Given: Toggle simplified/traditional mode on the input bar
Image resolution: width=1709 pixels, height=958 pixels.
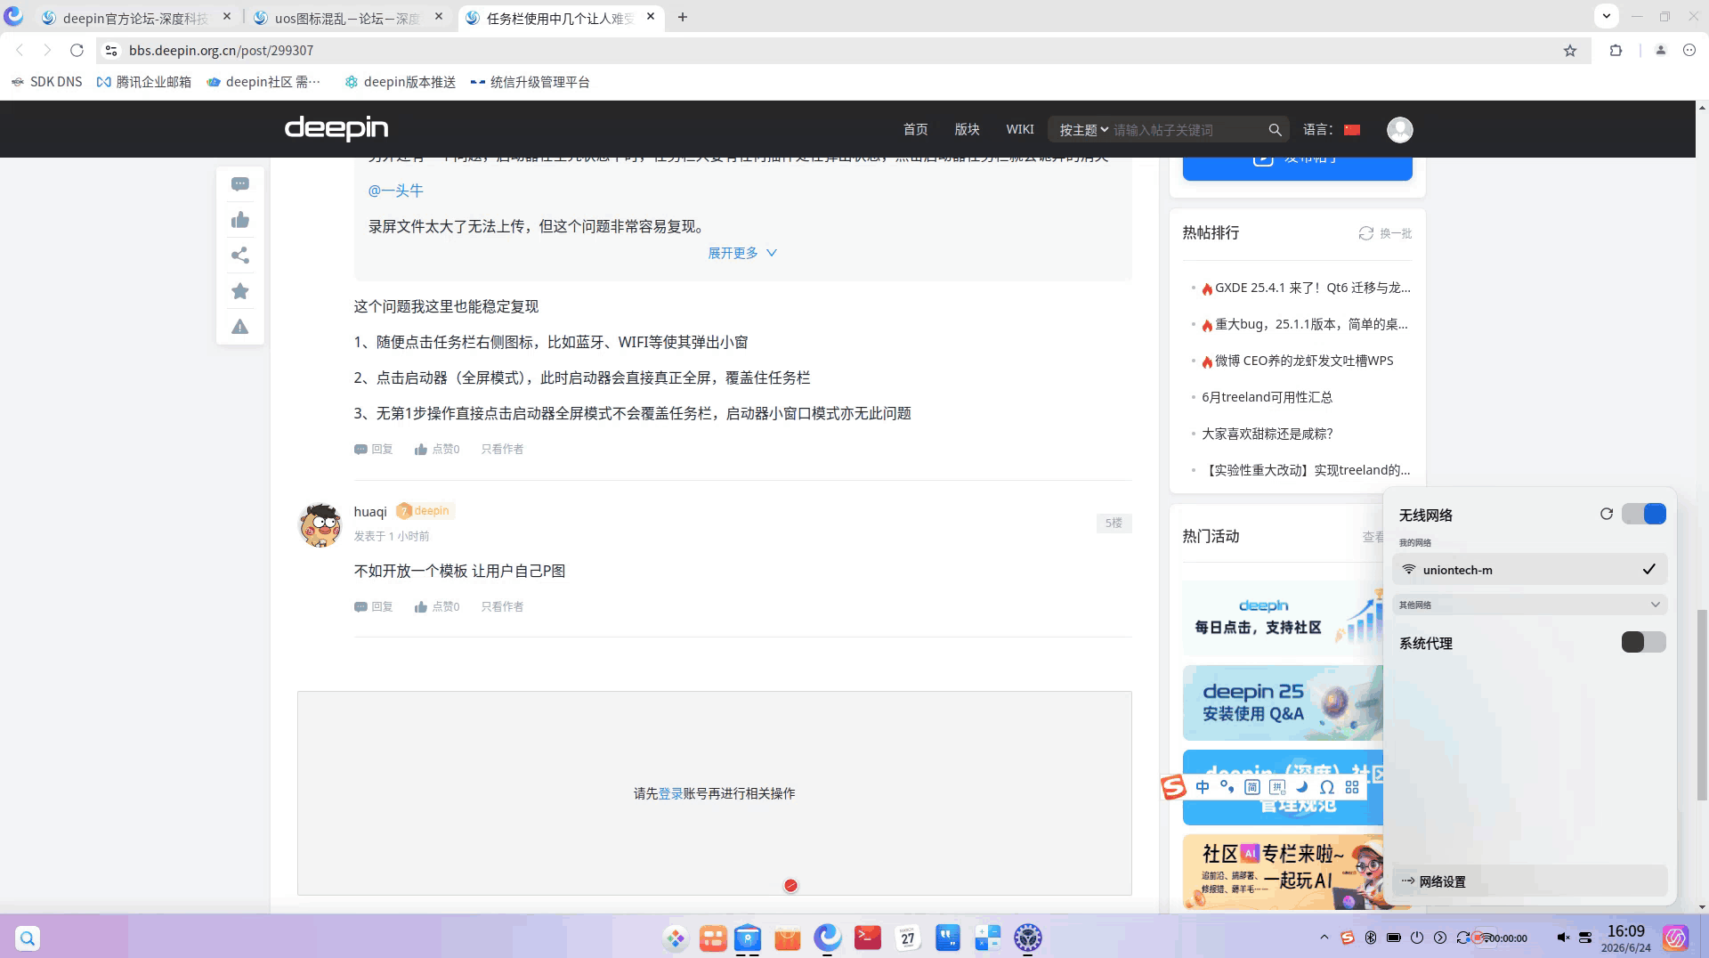Looking at the screenshot, I should [x=1252, y=787].
